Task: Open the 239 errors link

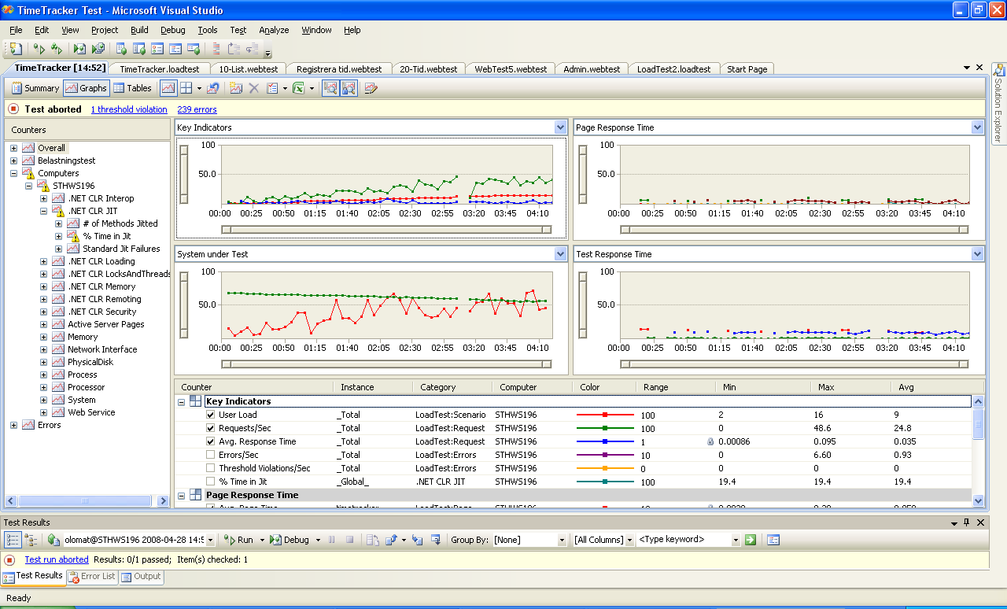Action: point(197,109)
